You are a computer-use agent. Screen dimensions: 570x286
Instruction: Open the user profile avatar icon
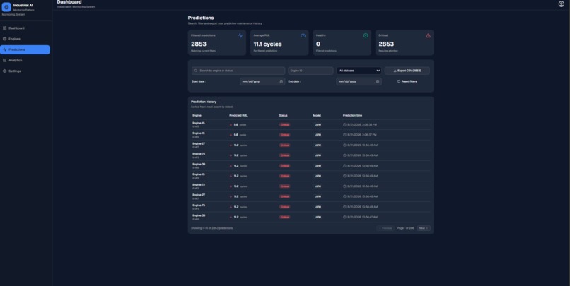pyautogui.click(x=561, y=4)
